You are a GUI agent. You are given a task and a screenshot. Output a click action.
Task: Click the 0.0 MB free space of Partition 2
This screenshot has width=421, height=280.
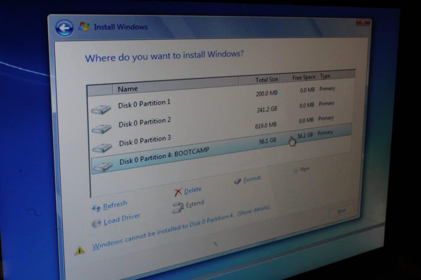(x=307, y=105)
